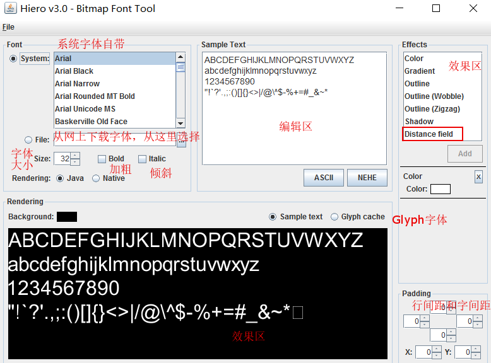
Task: Select the File font radio button
Action: 28,140
